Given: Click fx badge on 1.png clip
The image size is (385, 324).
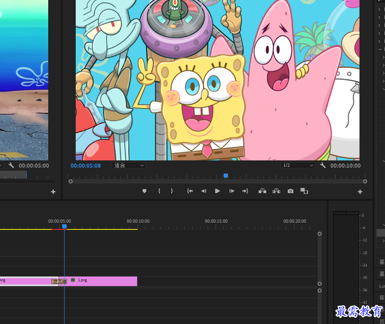Looking at the screenshot, I should click(x=73, y=280).
